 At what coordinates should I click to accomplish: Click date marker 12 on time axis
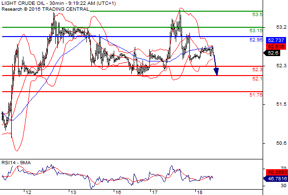(28, 192)
